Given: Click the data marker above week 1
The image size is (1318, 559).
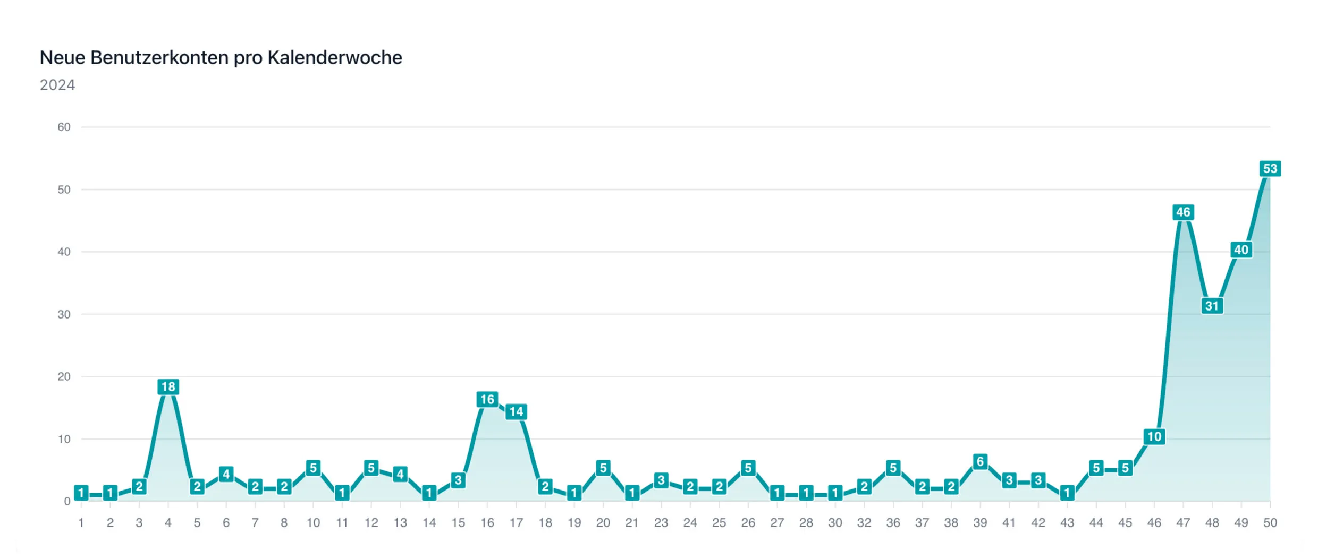Looking at the screenshot, I should click(81, 493).
